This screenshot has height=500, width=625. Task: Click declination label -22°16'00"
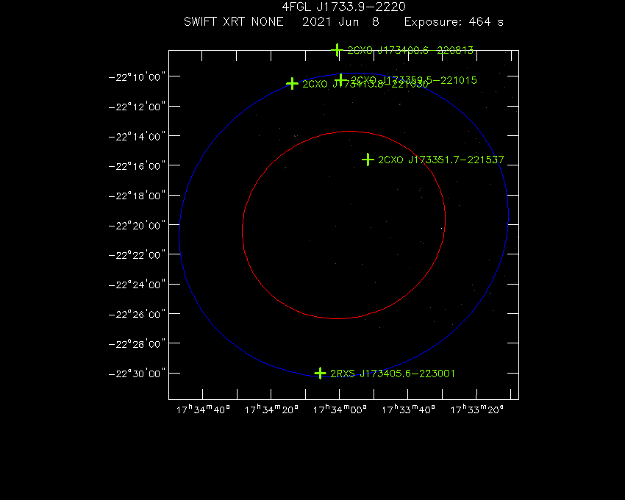click(137, 166)
